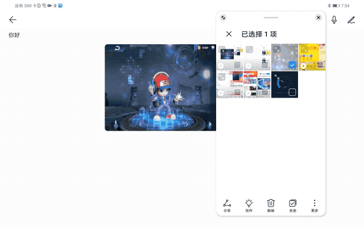Open 创作 lightbulb creation option
The width and height of the screenshot is (364, 227).
[x=249, y=205]
